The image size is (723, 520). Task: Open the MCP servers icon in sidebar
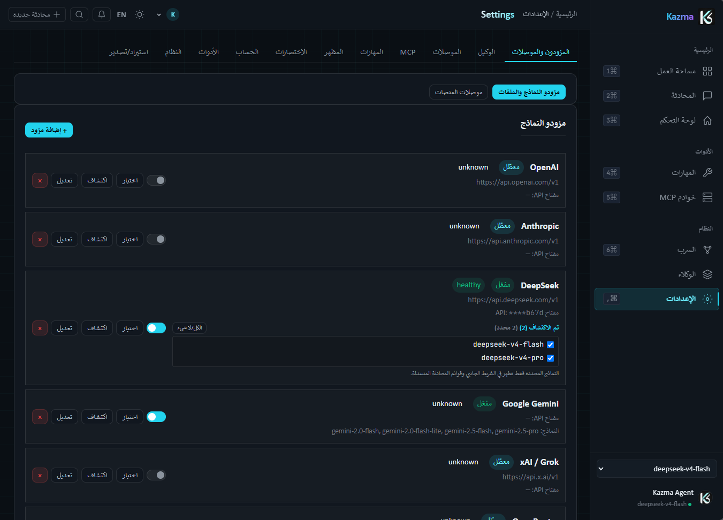tap(707, 197)
